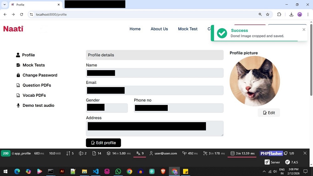Open WhatsApp from taskbar

(x=118, y=171)
